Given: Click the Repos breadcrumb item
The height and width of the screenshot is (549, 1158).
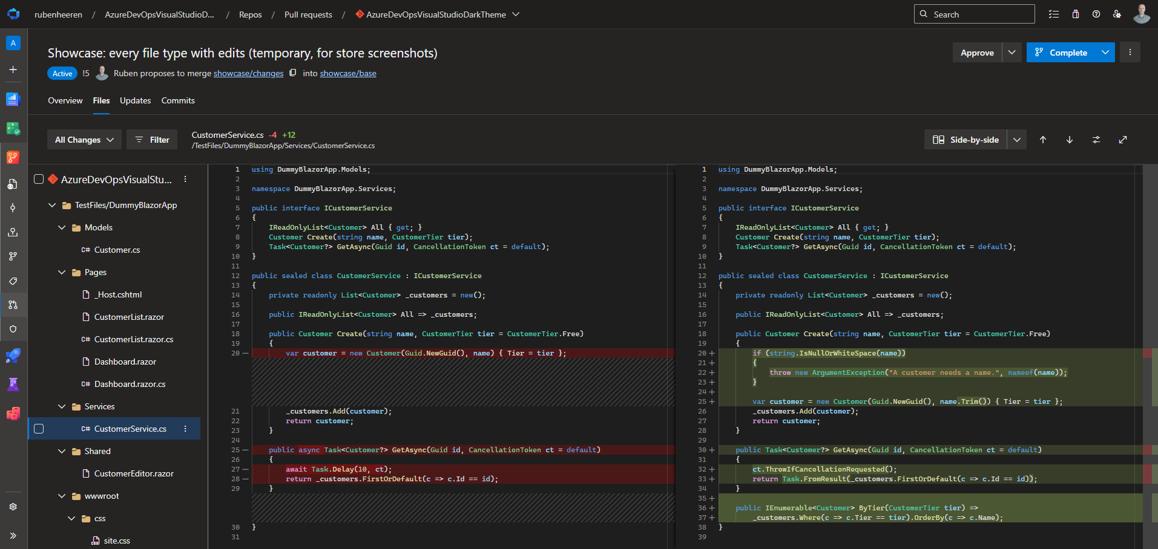Looking at the screenshot, I should click(x=250, y=15).
